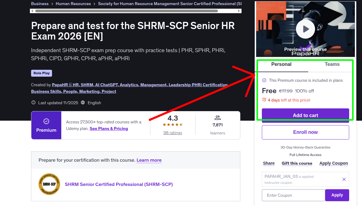Click the star rating under 4.3
This screenshot has width=362, height=206.
tap(172, 125)
